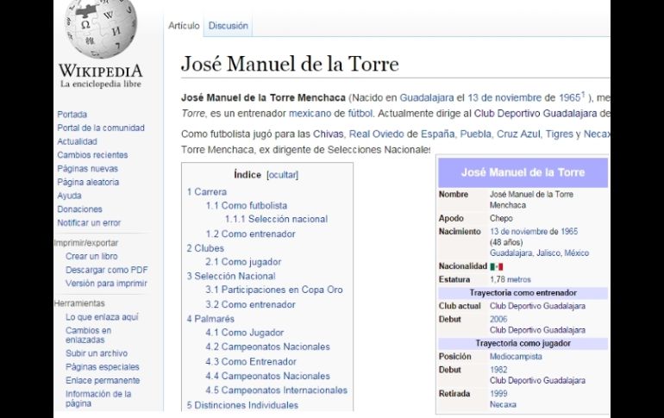Hide the Índice with ocultar toggle

282,174
